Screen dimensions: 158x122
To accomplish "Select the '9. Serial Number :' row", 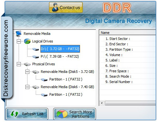I will [x=128, y=82].
